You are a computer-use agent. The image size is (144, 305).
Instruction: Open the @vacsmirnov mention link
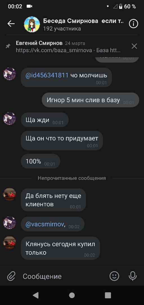tap(45, 224)
